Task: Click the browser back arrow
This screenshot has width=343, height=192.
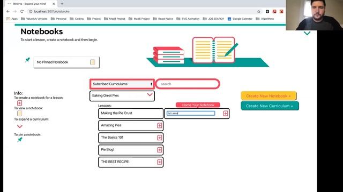Action: 8,11
